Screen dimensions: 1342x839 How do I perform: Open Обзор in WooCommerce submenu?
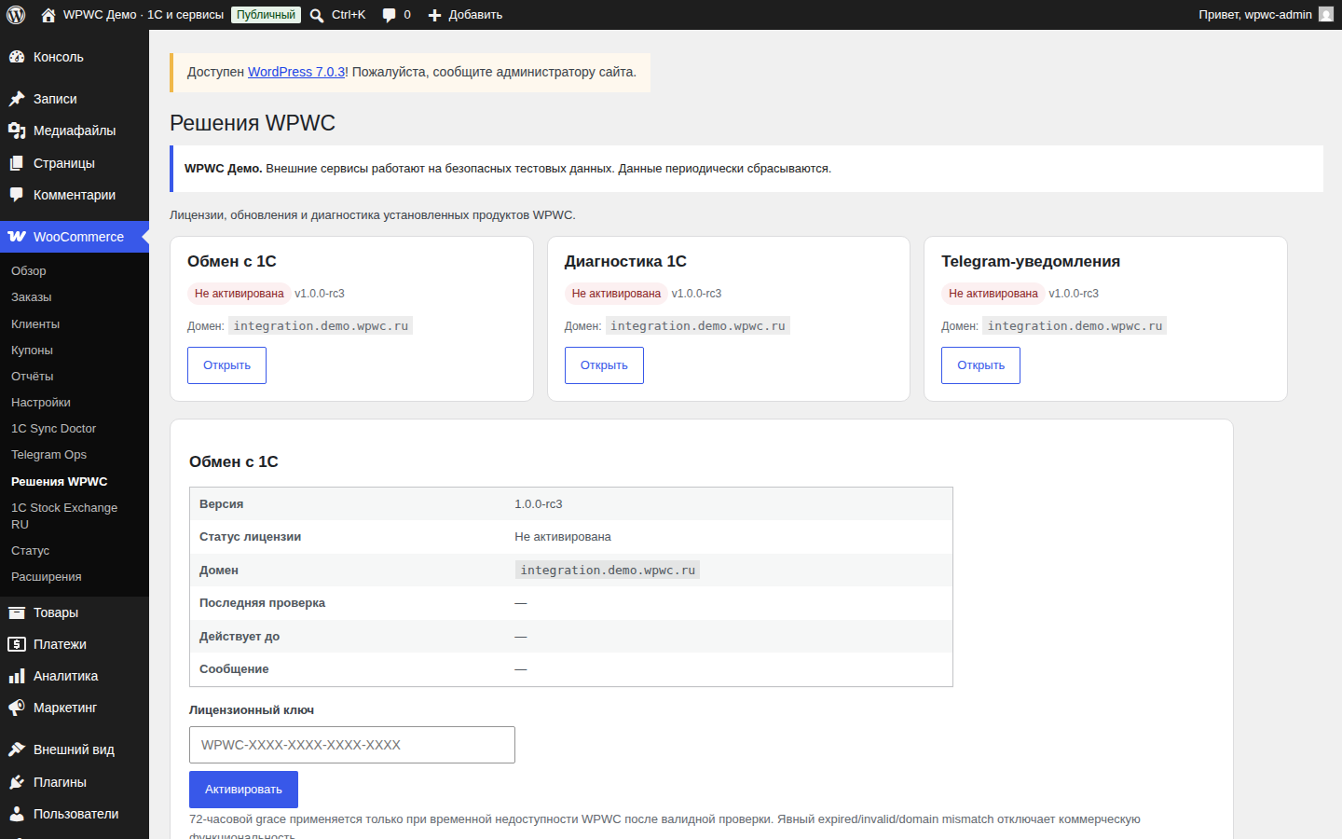coord(75,271)
